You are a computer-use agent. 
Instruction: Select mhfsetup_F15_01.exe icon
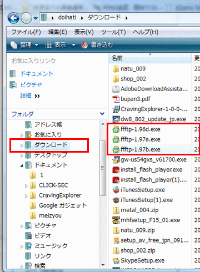click(x=116, y=220)
